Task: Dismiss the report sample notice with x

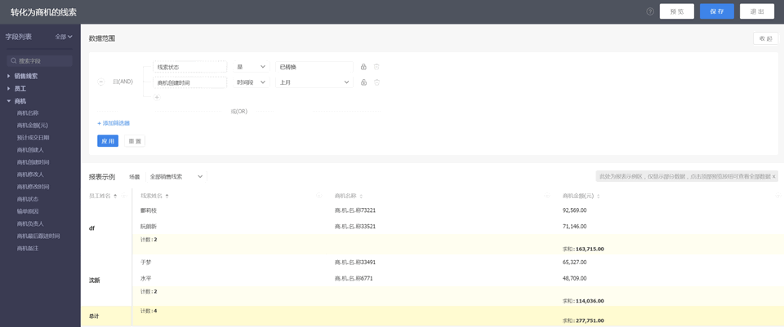Action: click(774, 176)
